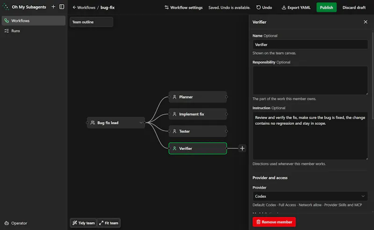
Task: Go back via the Workflows breadcrumb arrow
Action: (84, 7)
